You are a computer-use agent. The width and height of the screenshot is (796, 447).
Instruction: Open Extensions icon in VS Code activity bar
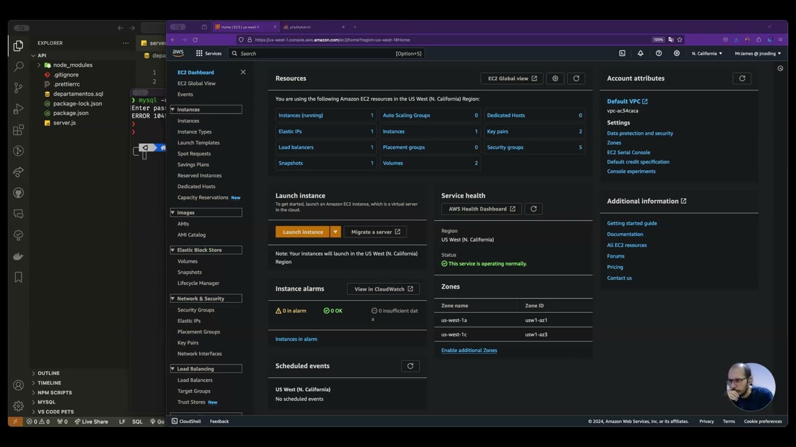[x=18, y=130]
